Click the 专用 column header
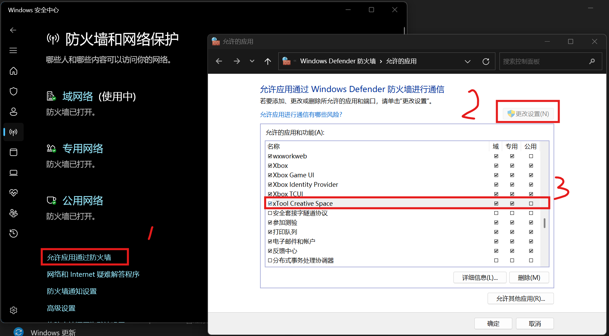 511,146
